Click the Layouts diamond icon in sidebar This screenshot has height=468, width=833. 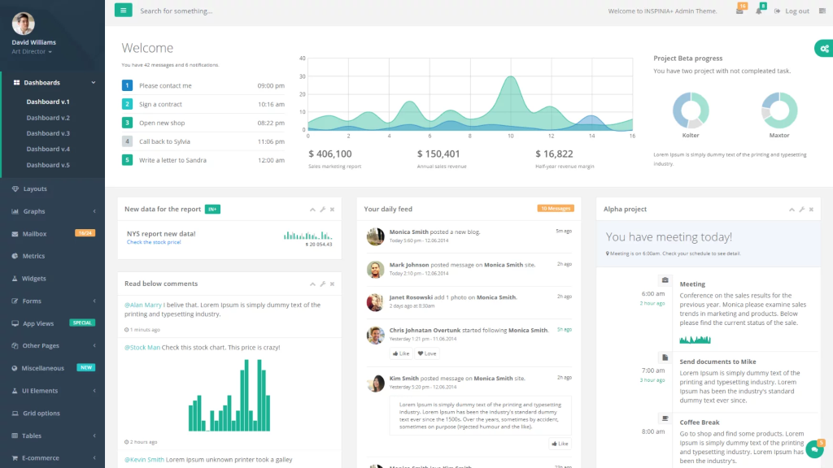click(15, 188)
